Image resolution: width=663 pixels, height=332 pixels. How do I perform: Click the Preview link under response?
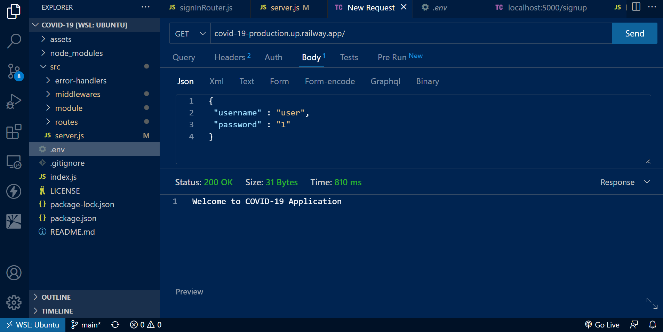coord(189,292)
